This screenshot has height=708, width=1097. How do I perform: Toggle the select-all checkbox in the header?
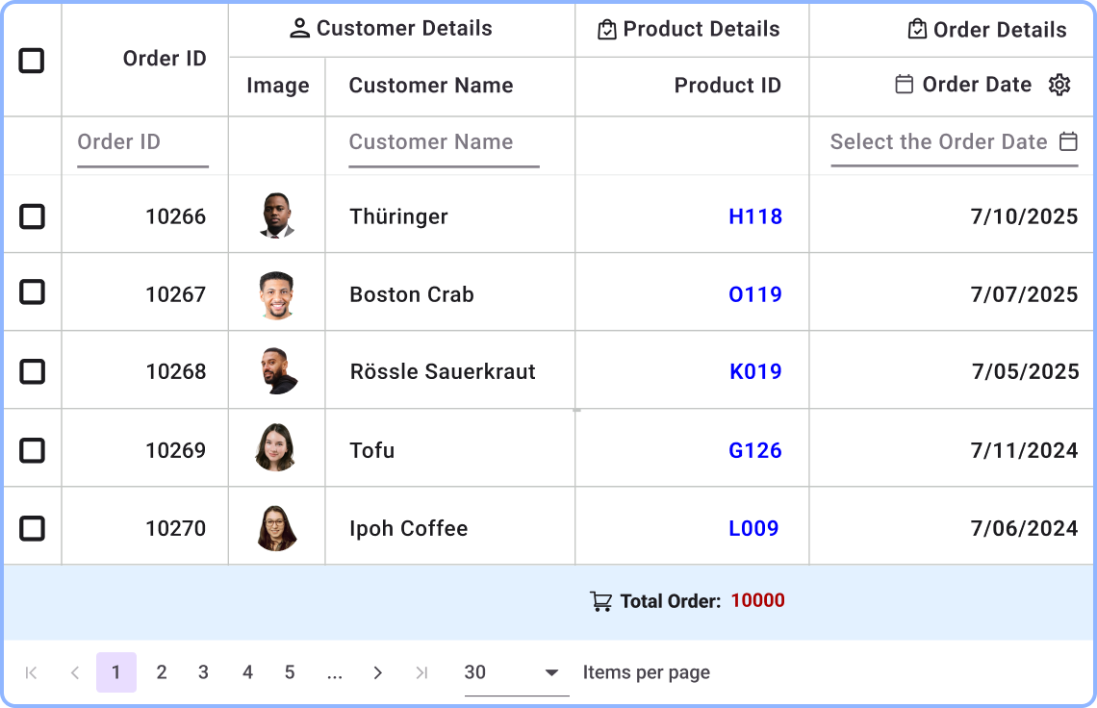(x=32, y=60)
